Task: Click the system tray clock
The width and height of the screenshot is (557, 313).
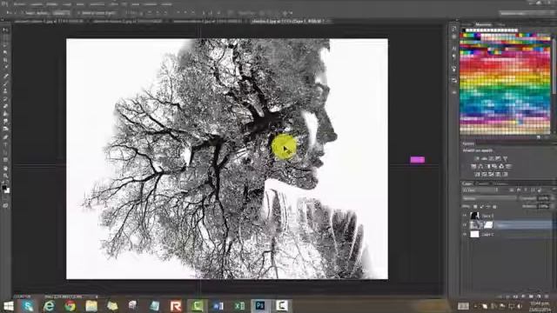Action: tap(539, 306)
